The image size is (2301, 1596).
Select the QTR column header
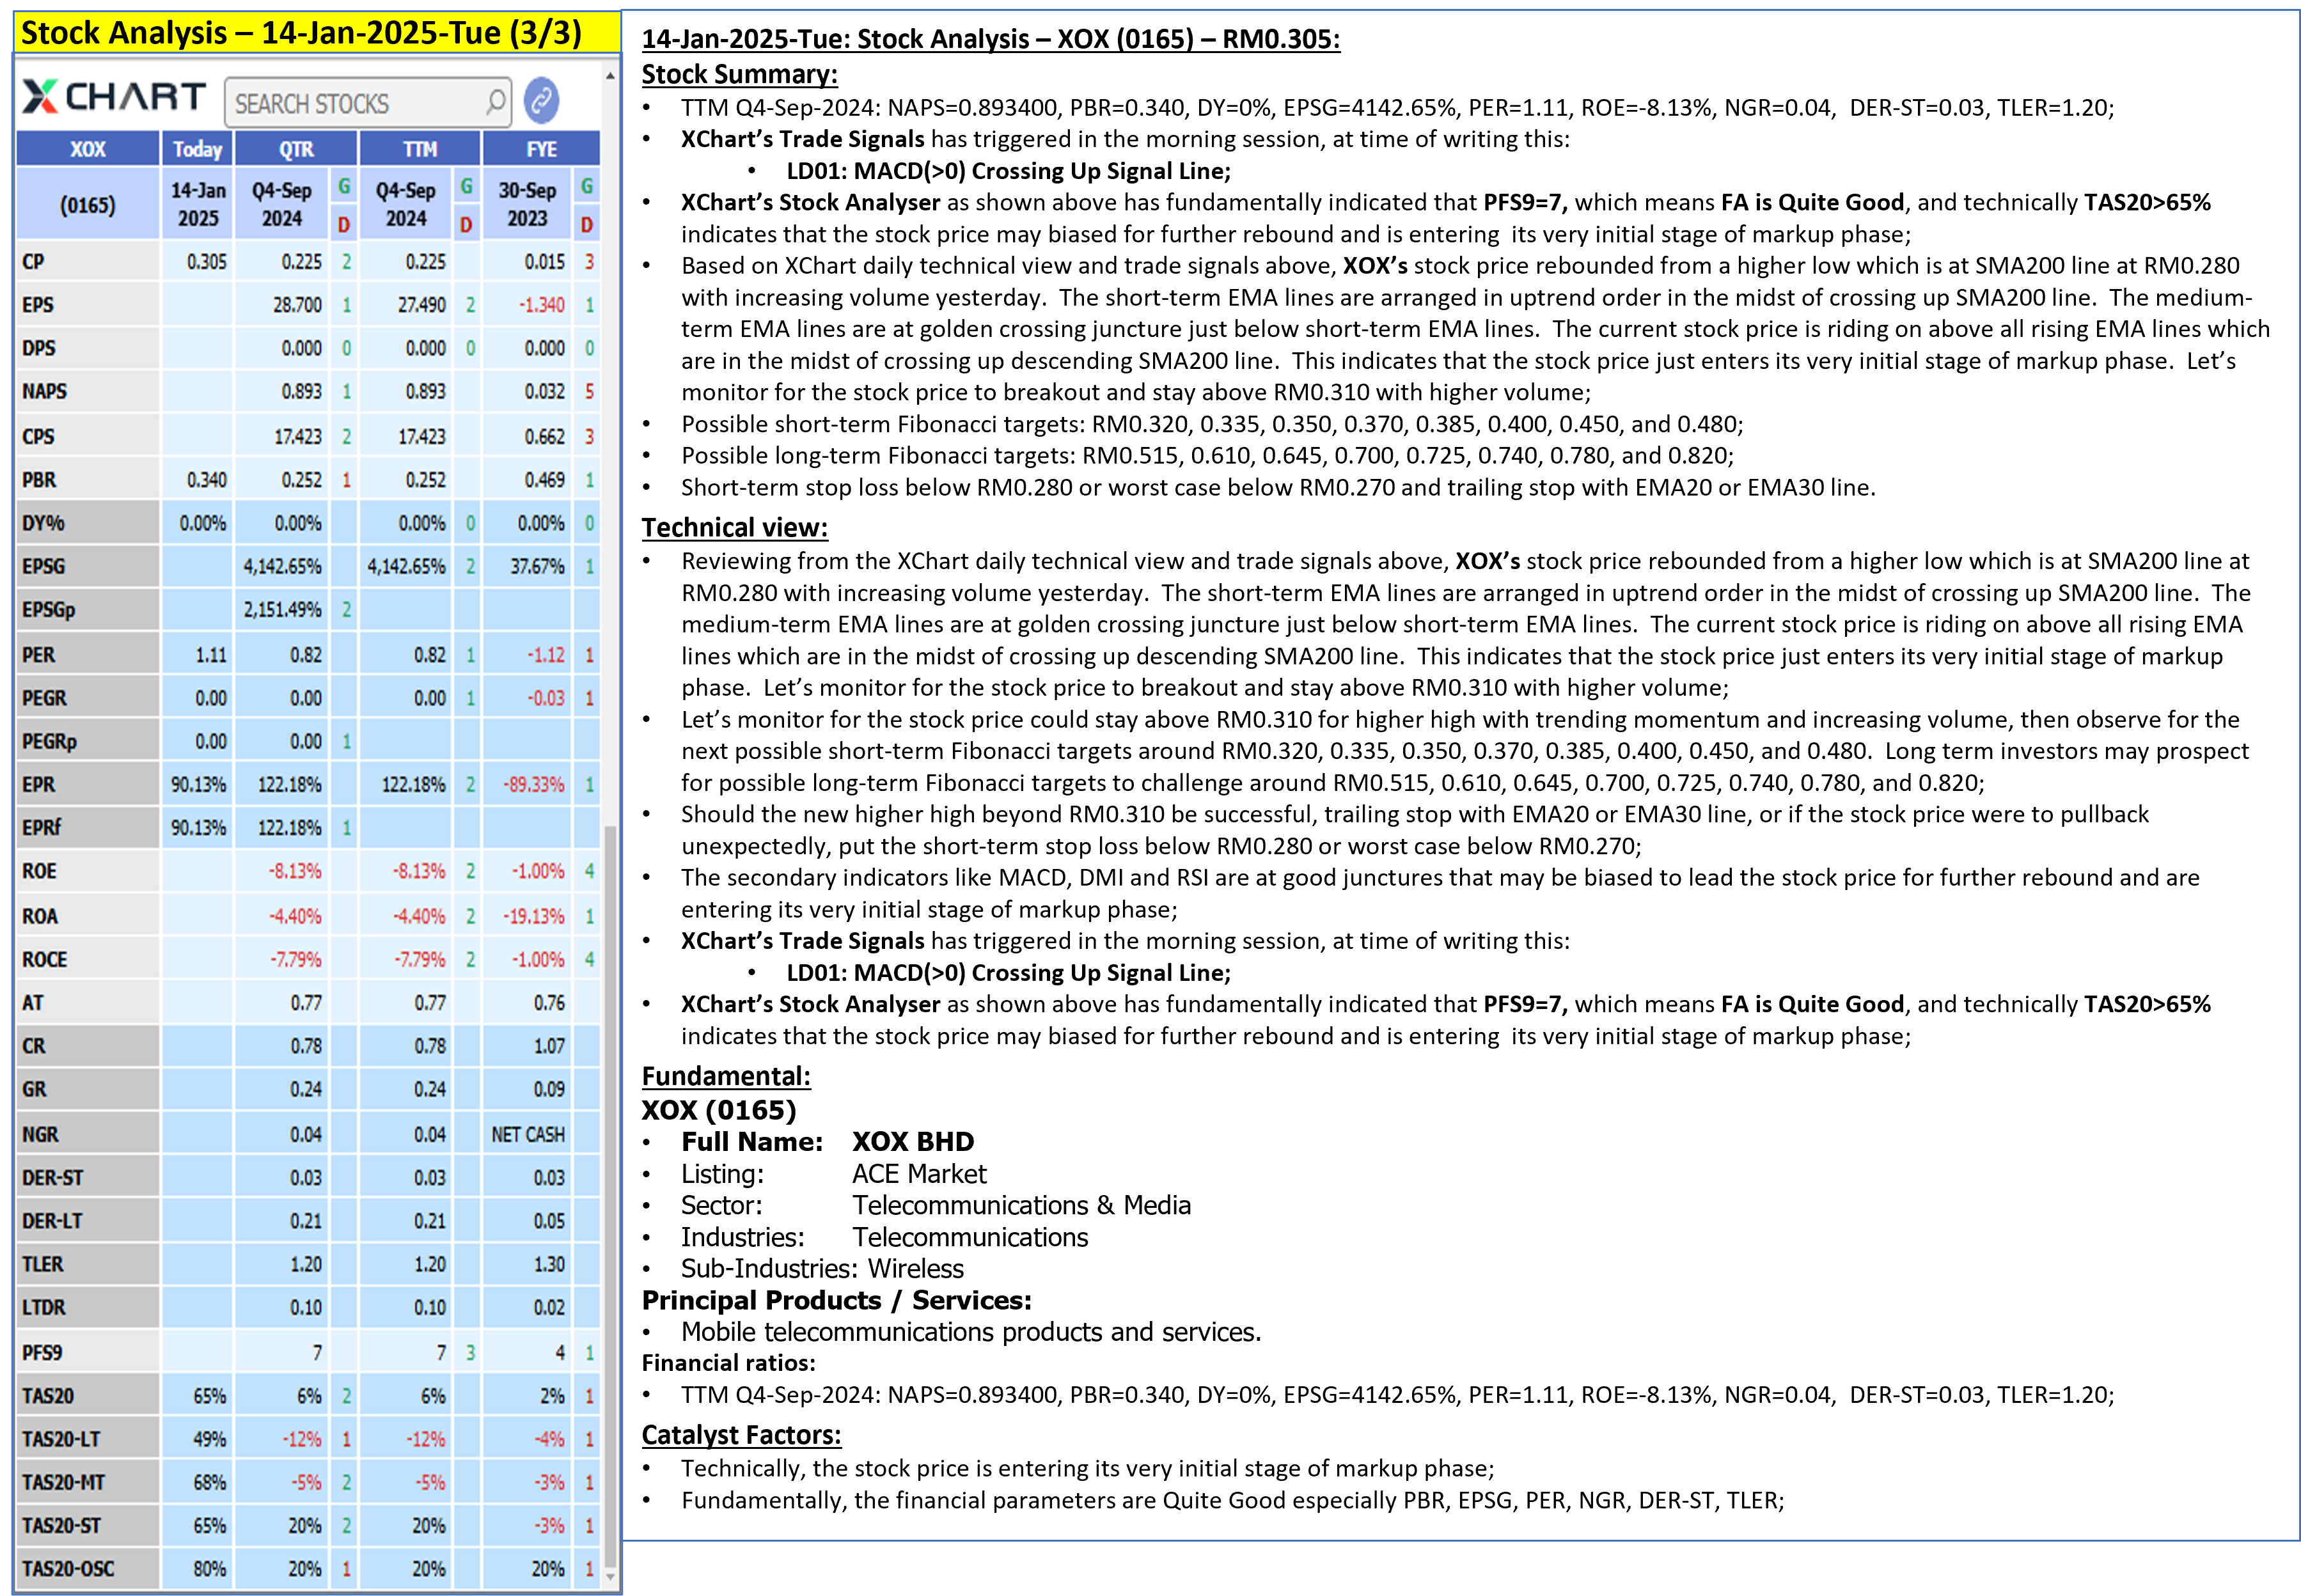(x=296, y=149)
